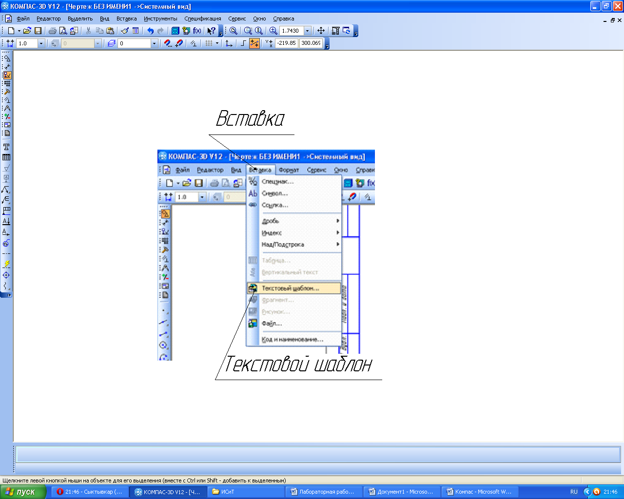Open the current layer 0 dropdown
The width and height of the screenshot is (624, 499).
tap(154, 43)
